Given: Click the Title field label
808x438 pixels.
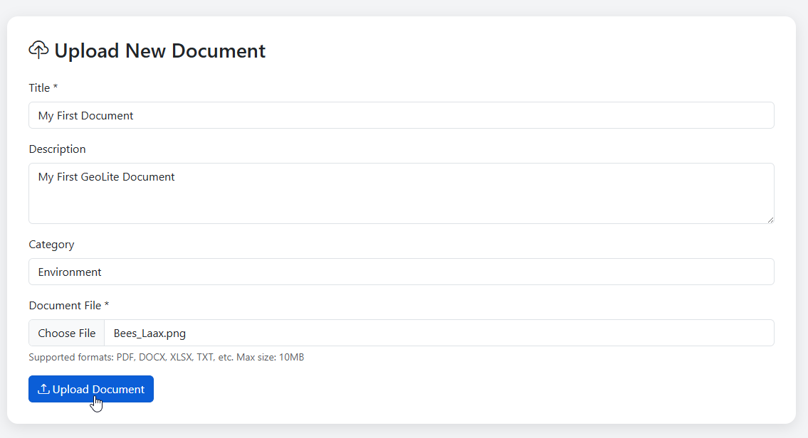Looking at the screenshot, I should 39,88.
